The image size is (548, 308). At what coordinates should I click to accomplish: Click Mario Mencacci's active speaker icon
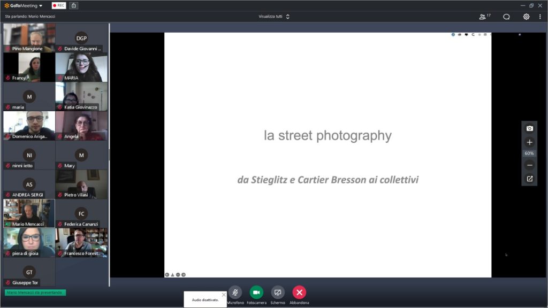7,224
